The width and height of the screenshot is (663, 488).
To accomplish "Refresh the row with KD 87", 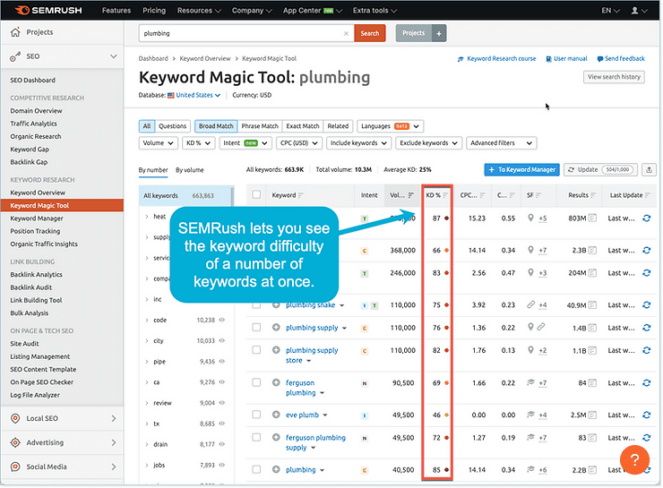I will click(647, 218).
